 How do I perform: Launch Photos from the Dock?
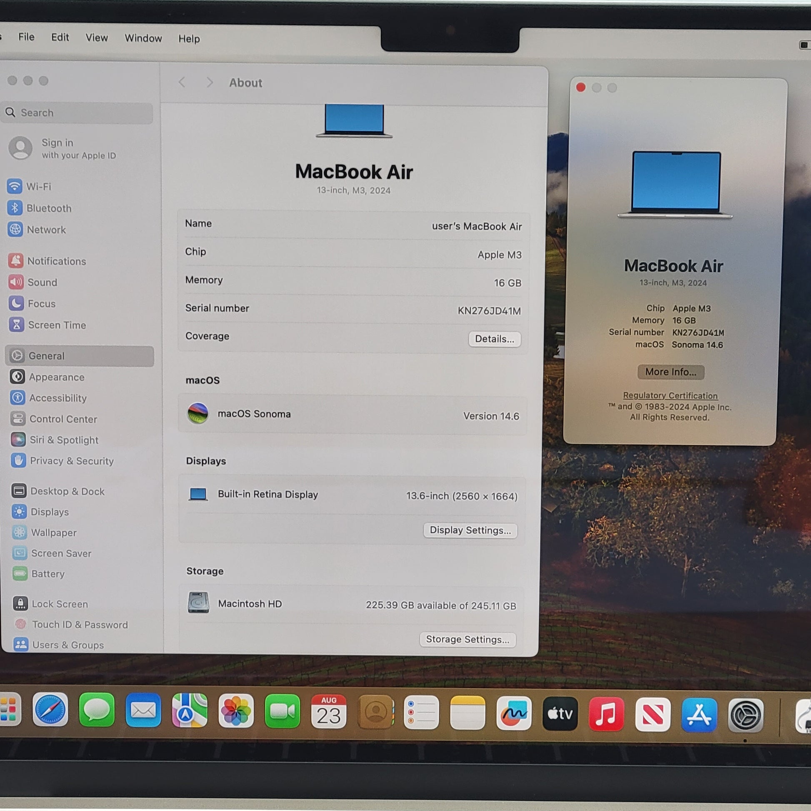236,711
